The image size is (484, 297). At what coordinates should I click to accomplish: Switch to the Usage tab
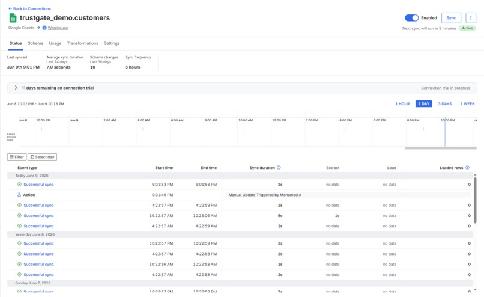pyautogui.click(x=55, y=43)
